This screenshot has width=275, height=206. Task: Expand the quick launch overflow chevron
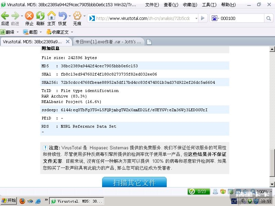click(46, 199)
